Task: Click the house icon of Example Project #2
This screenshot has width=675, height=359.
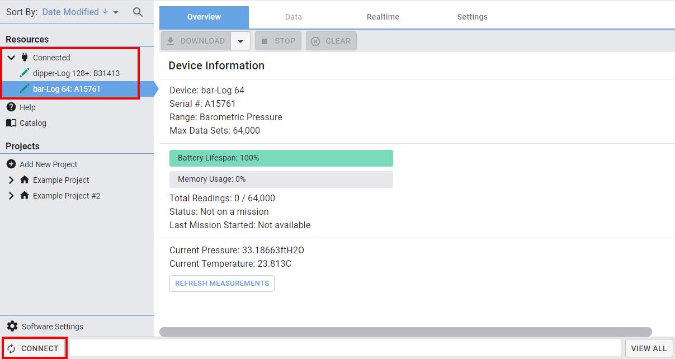Action: point(25,195)
